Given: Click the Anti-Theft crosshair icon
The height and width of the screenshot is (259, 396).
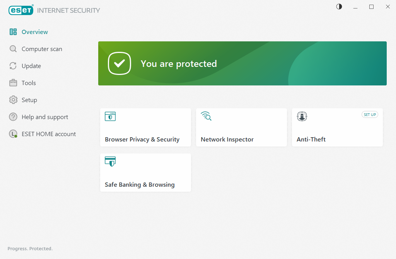Looking at the screenshot, I should (302, 116).
